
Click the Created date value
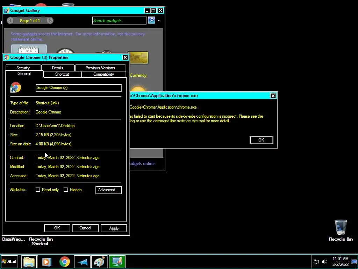tap(67, 158)
